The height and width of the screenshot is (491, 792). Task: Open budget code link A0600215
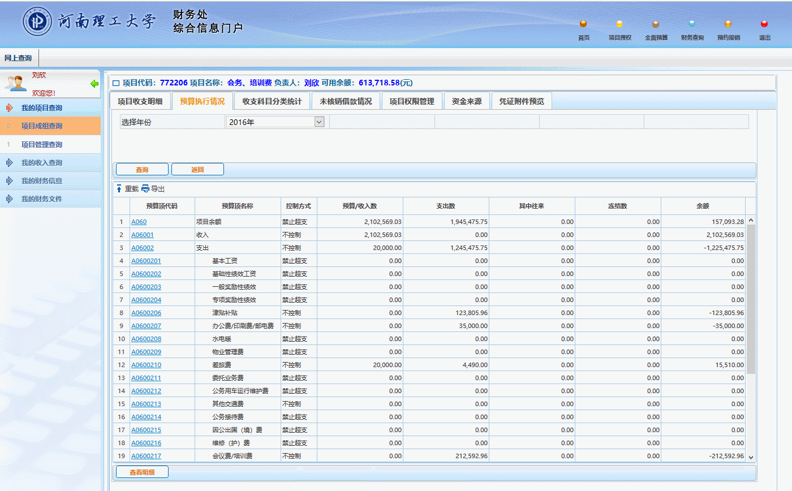[x=146, y=430]
